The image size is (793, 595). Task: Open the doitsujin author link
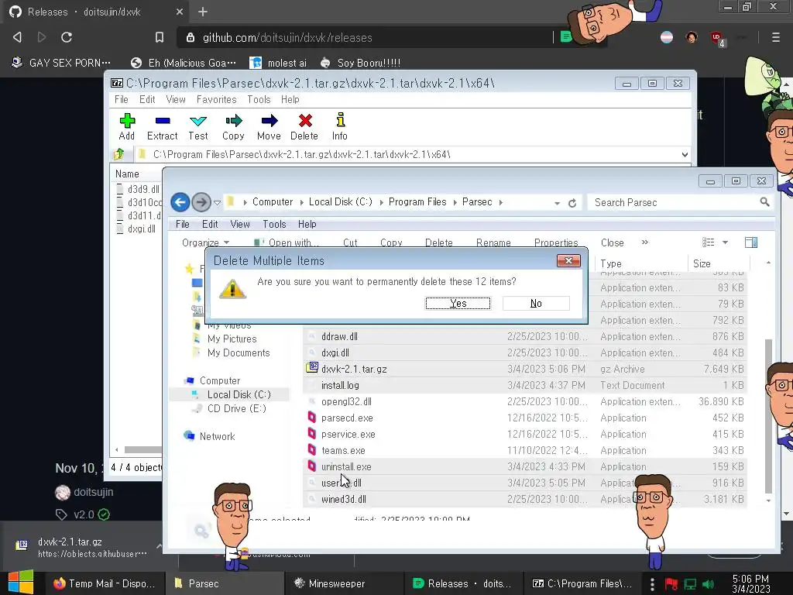click(93, 492)
